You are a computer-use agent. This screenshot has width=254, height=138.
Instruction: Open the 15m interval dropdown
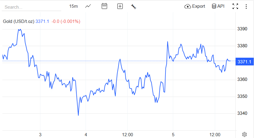[x=73, y=6]
